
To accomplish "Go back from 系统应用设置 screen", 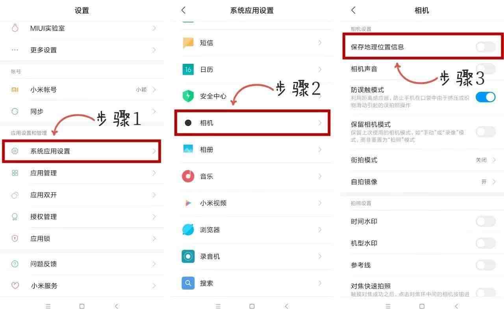I will tap(183, 10).
